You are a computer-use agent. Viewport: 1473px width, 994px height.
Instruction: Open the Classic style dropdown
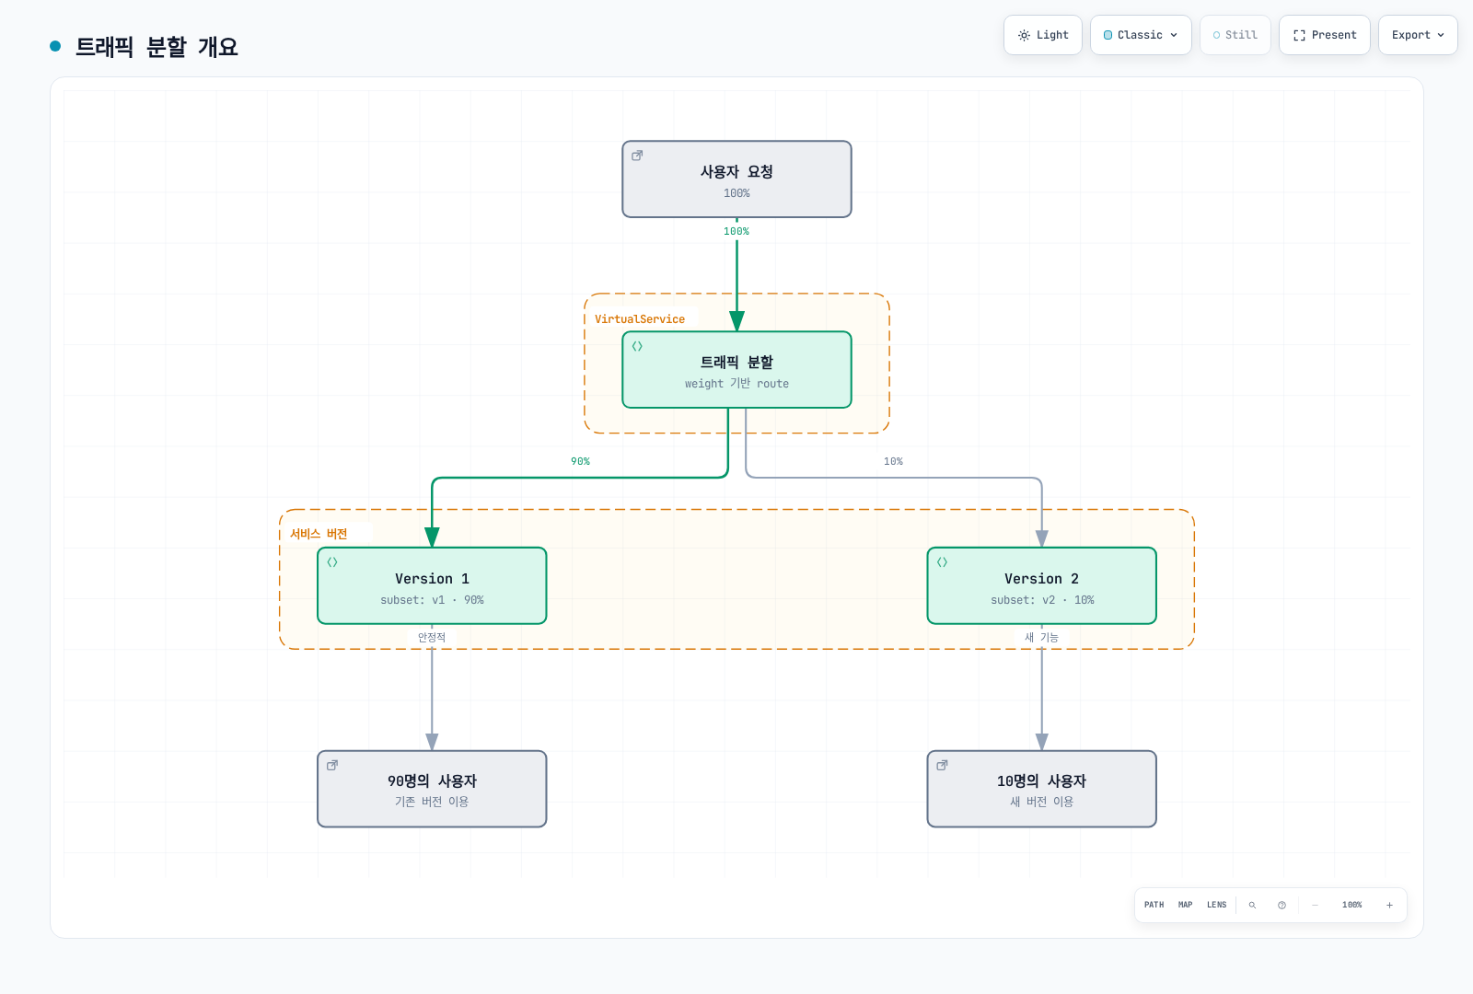pos(1141,35)
